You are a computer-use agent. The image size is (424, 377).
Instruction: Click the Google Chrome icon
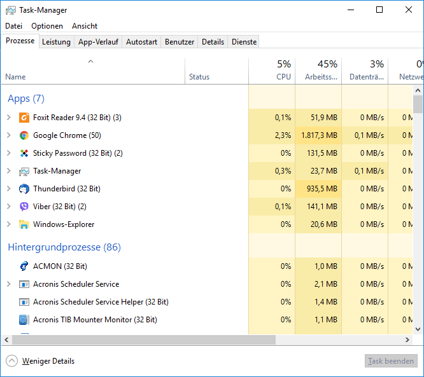tap(24, 135)
